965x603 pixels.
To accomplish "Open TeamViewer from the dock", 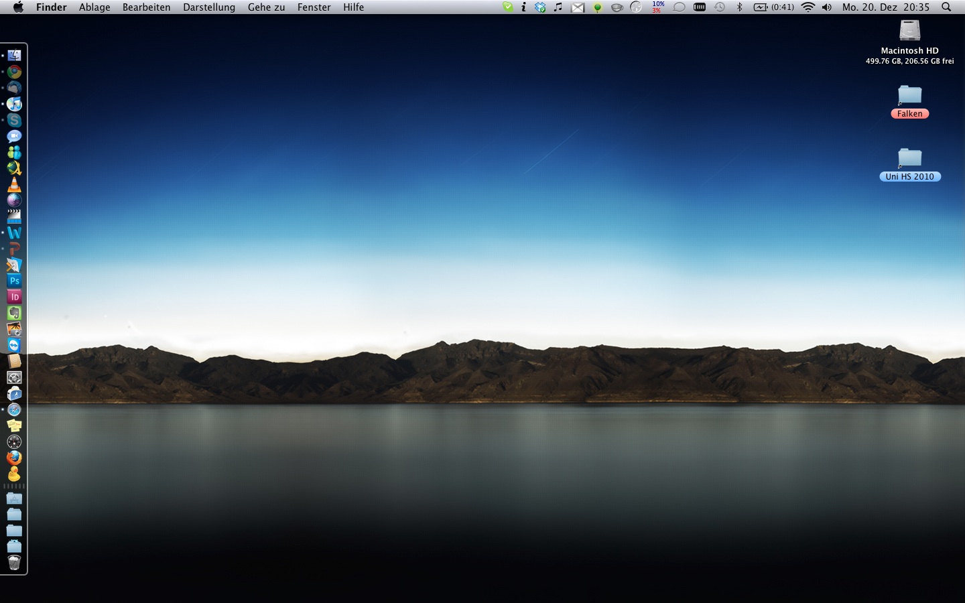I will tap(14, 345).
